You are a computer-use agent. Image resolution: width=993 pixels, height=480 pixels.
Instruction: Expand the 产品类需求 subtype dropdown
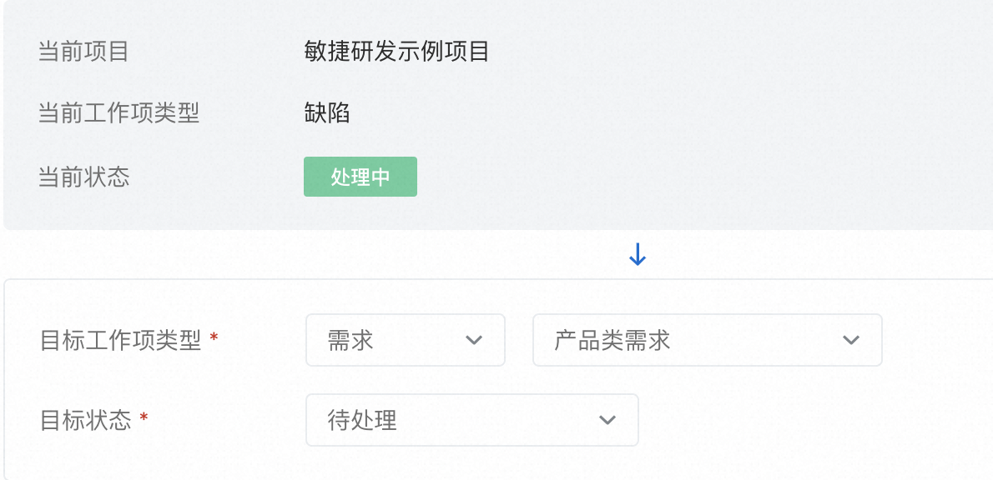click(x=707, y=340)
